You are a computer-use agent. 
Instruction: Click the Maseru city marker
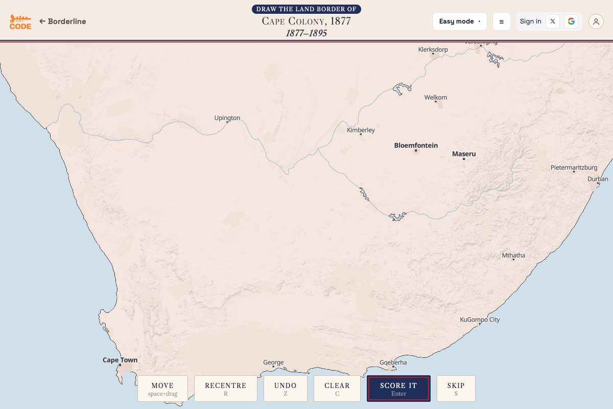(464, 159)
